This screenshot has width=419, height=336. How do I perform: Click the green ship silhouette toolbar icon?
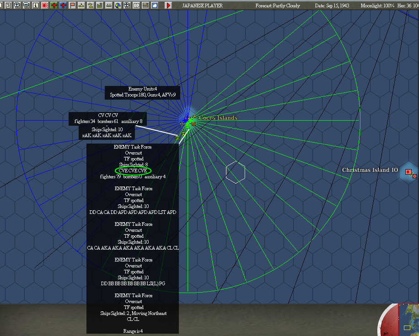point(108,5)
